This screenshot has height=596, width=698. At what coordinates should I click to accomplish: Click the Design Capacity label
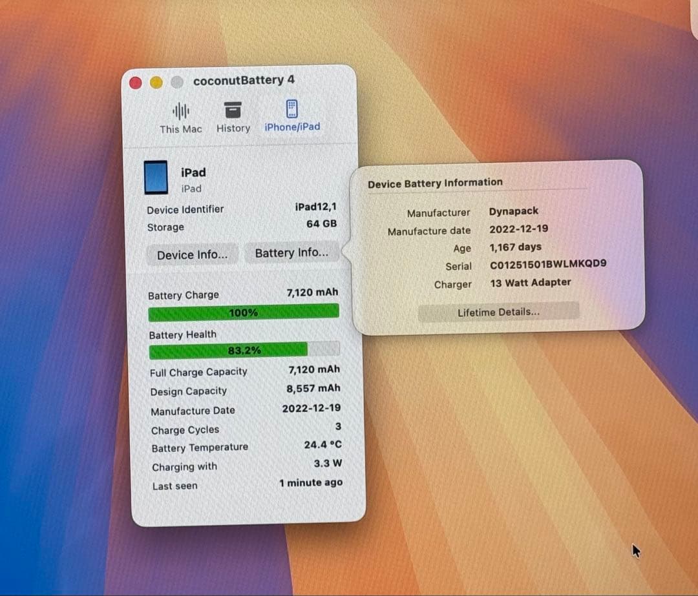pos(188,391)
